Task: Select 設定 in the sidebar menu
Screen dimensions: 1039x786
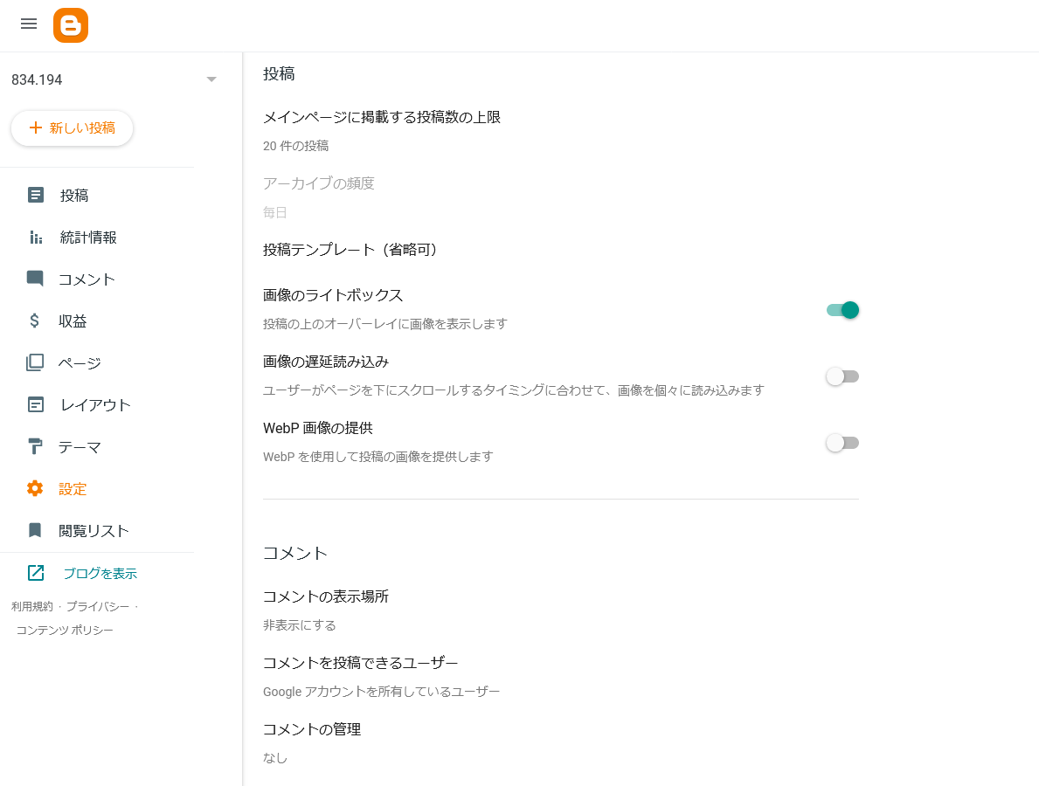Action: (x=73, y=488)
